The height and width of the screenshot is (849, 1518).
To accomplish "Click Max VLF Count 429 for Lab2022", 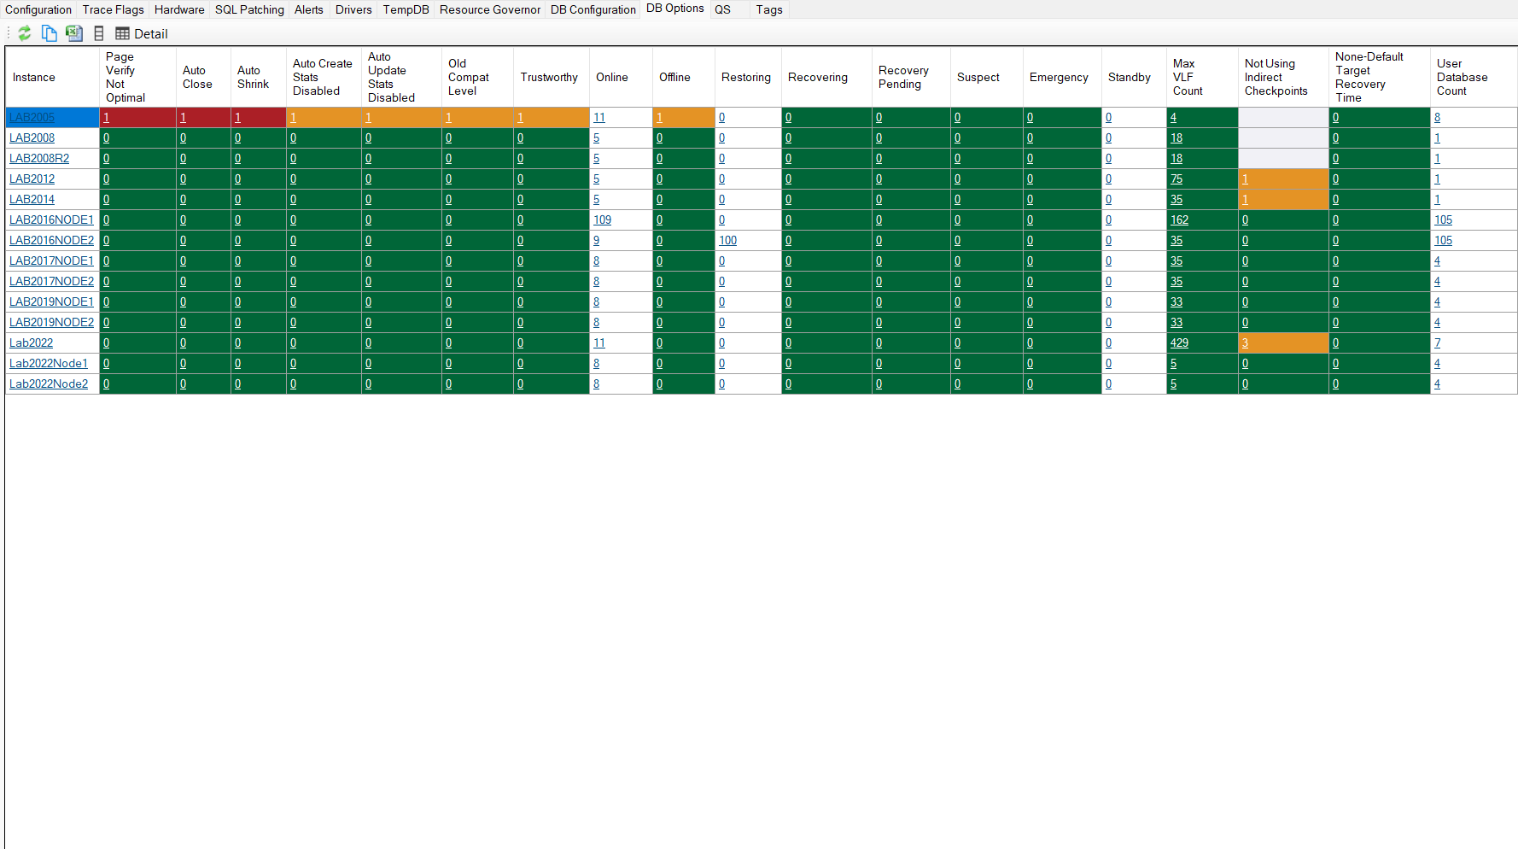I will click(1179, 343).
